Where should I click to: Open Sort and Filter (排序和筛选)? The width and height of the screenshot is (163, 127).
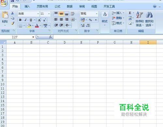(140, 19)
